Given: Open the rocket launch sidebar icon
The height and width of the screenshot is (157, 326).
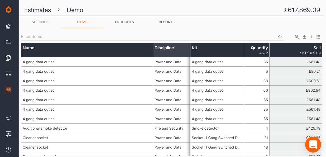Looking at the screenshot, I should tap(8, 26).
